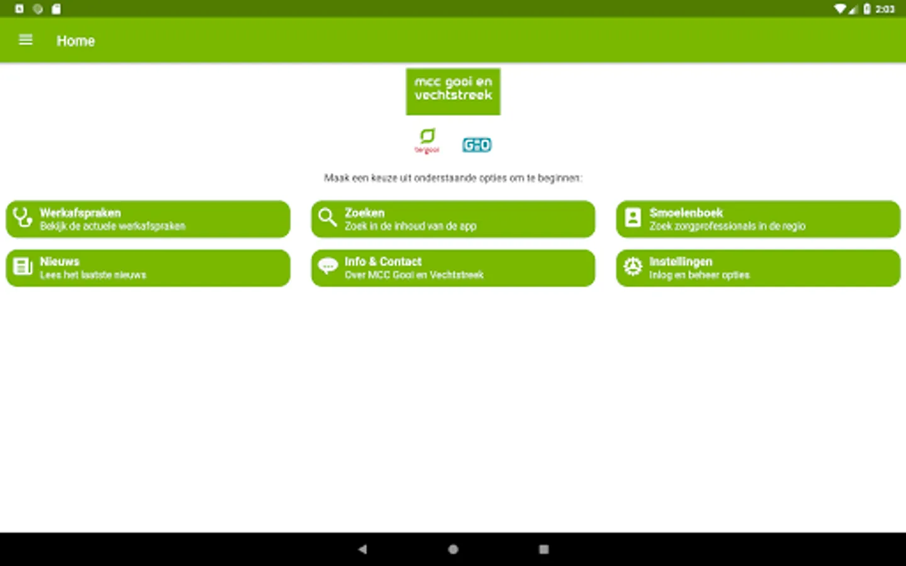This screenshot has width=906, height=566.
Task: Click the cellular signal status icon
Action: [x=853, y=9]
